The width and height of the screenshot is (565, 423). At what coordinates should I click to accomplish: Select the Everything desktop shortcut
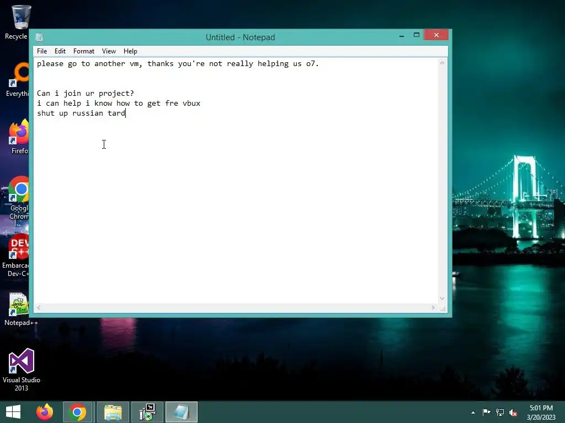click(x=17, y=80)
